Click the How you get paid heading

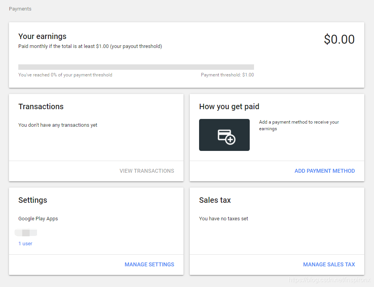[x=229, y=106]
